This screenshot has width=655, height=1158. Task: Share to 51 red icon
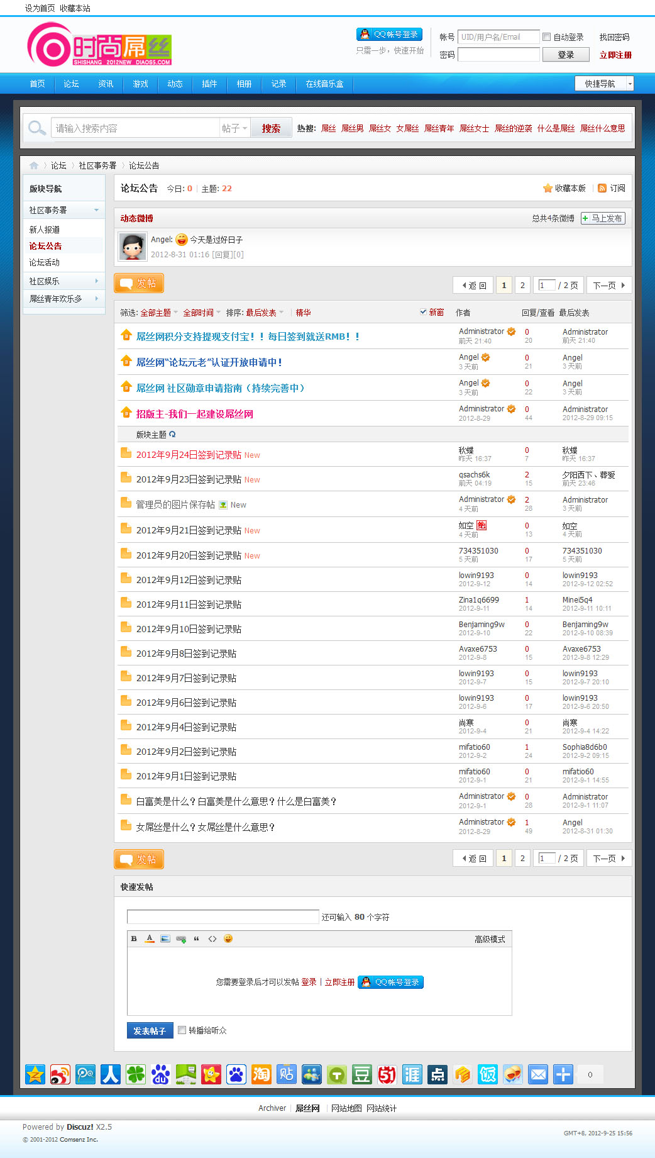tap(387, 1074)
